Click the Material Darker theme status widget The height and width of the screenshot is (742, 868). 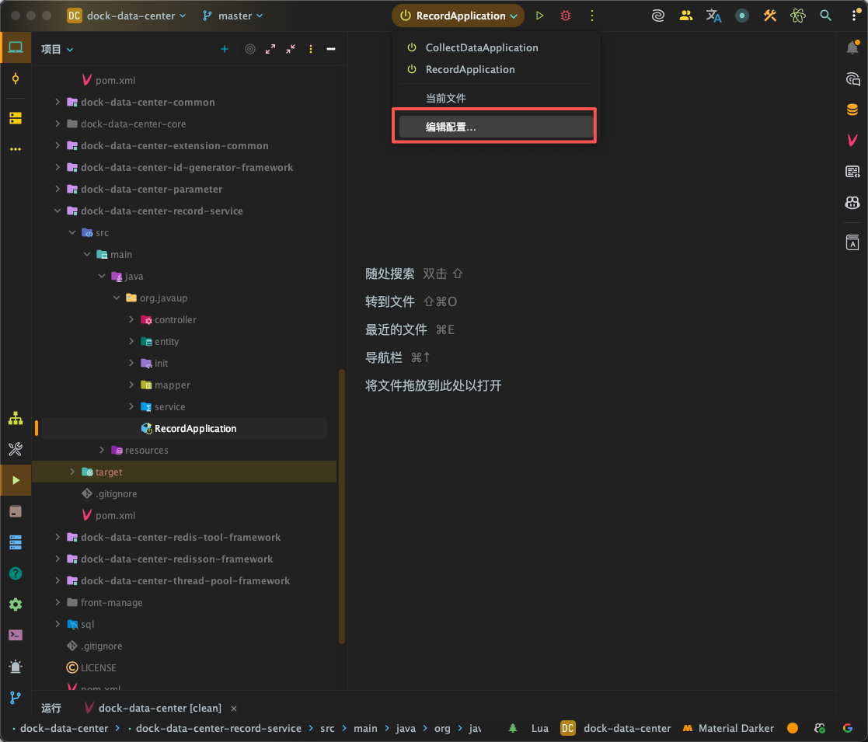coord(728,728)
